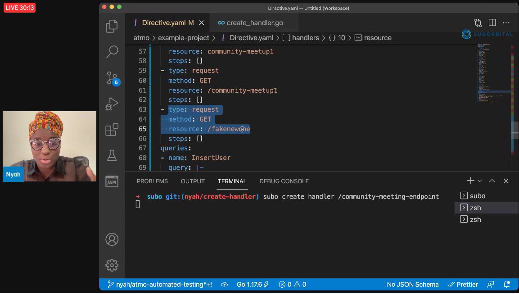
Task: Switch to the PROBLEMS panel tab
Action: click(x=152, y=181)
